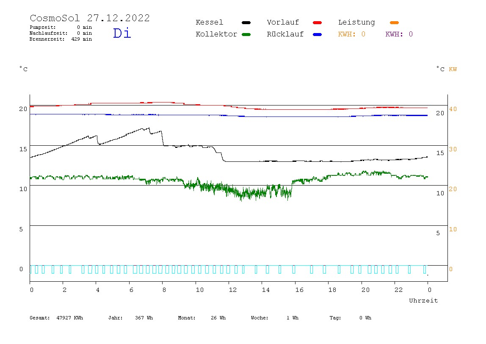486x344 pixels.
Task: Click the 'Woche:' footer label
Action: coord(260,318)
